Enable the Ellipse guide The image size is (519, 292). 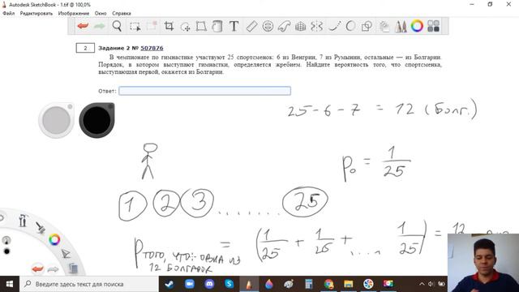(x=268, y=26)
